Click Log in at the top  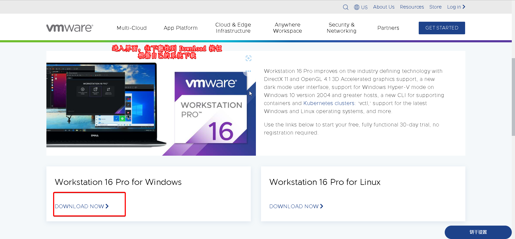point(456,7)
